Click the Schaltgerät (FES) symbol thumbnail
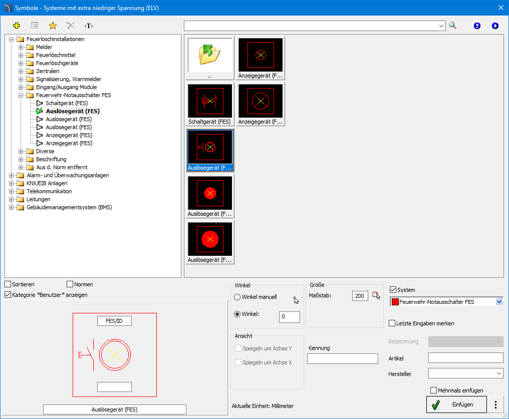509x419 pixels. coord(210,105)
